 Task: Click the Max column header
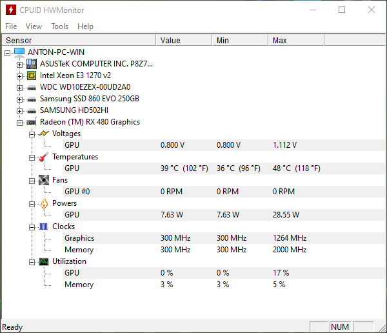(x=296, y=40)
